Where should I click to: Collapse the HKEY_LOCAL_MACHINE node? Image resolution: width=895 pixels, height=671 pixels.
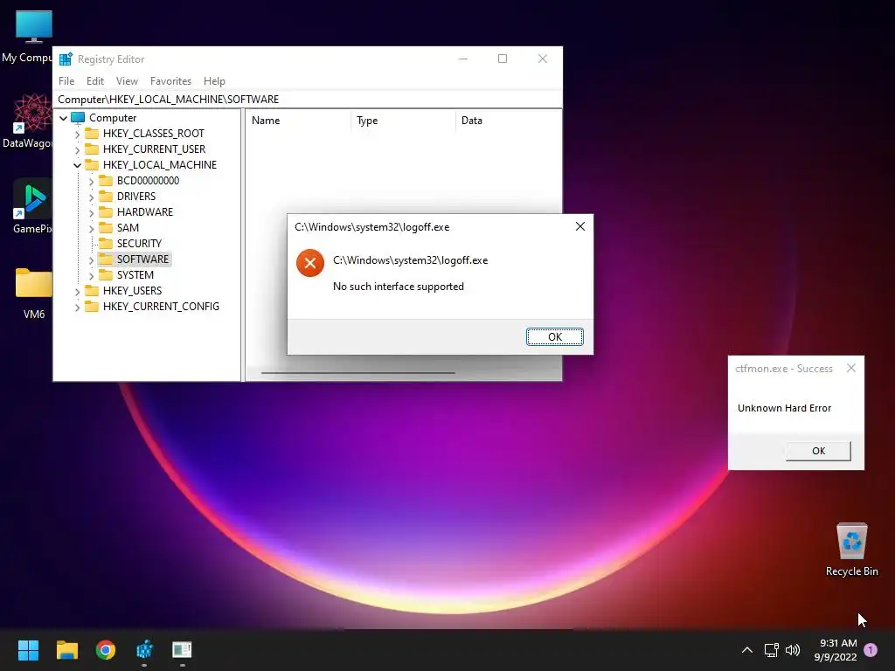[x=77, y=165]
